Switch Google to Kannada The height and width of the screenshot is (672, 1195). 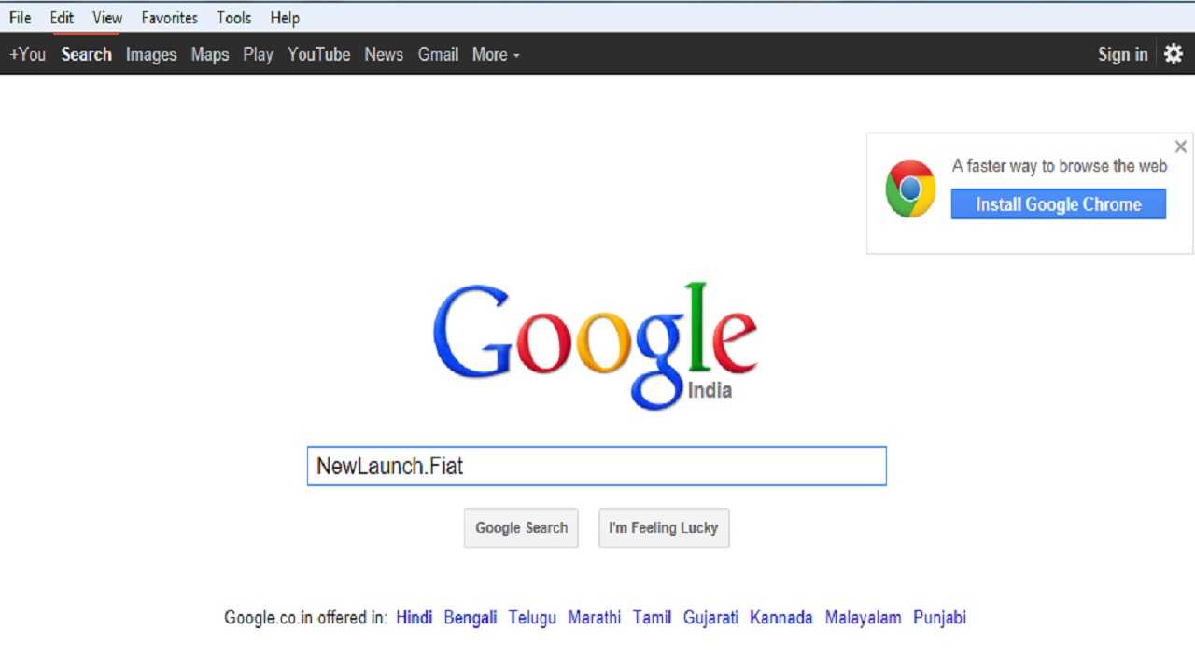coord(780,617)
